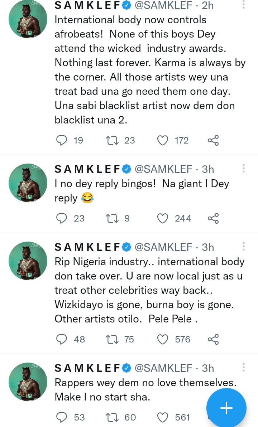
Task: Share the "Wizkidayo is gone" tweet
Action: click(x=213, y=339)
